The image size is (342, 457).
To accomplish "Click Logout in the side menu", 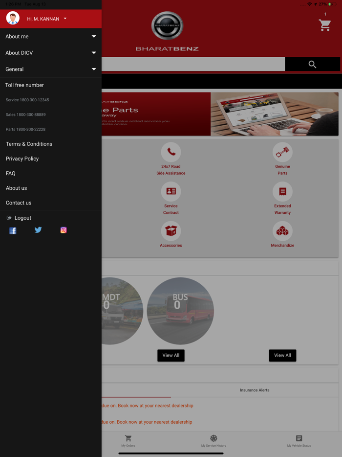I will pyautogui.click(x=19, y=218).
